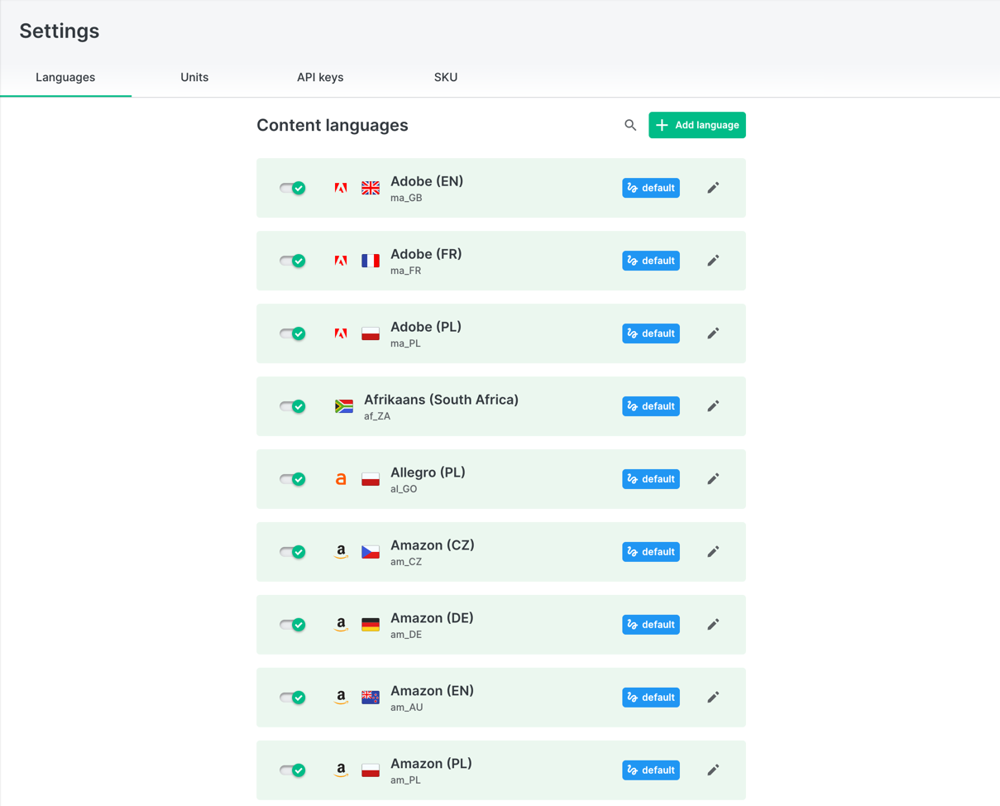This screenshot has height=806, width=1000.
Task: Switch off Amazon (EN) toggle
Action: 293,698
